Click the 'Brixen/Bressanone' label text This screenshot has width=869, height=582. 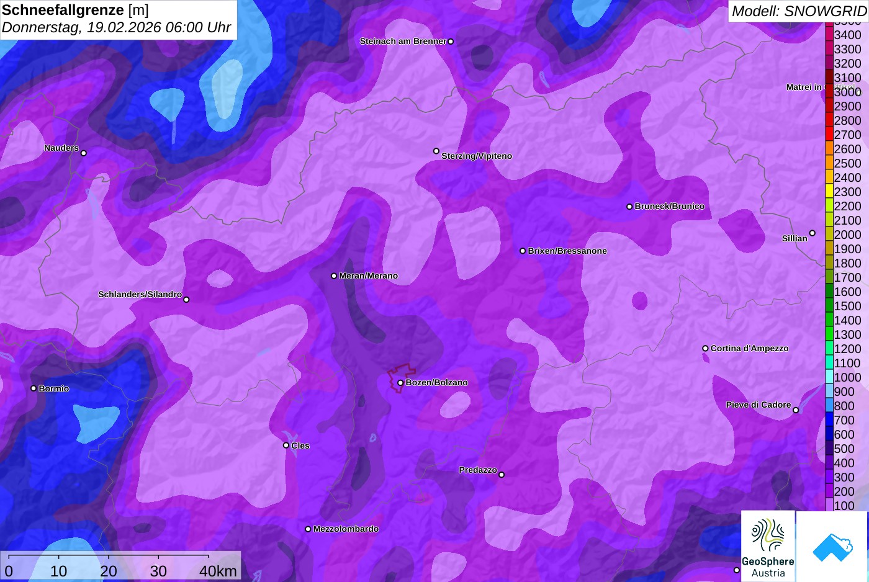click(567, 251)
